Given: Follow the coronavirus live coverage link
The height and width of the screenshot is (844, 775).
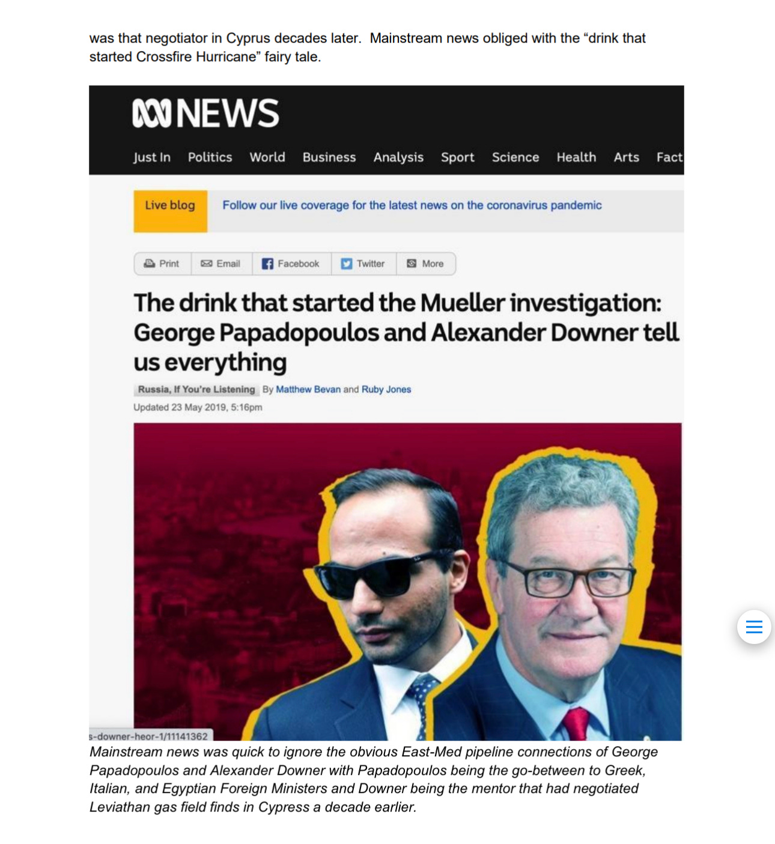Looking at the screenshot, I should pyautogui.click(x=412, y=205).
